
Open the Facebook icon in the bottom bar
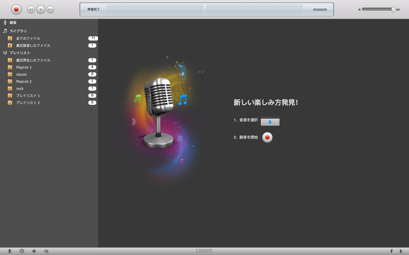(391, 251)
